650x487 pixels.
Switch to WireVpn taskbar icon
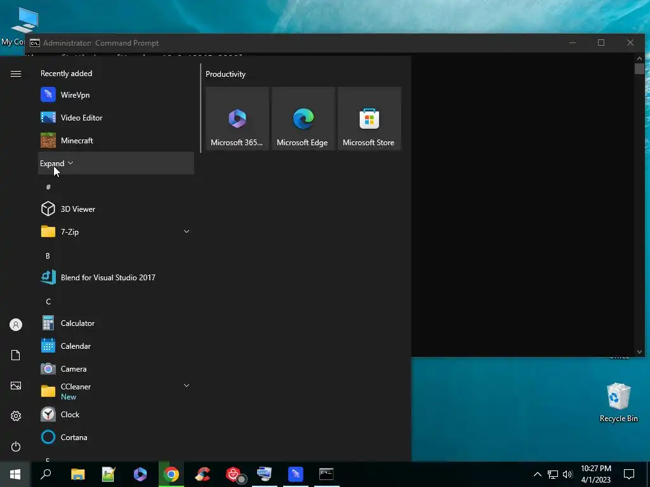pos(296,474)
